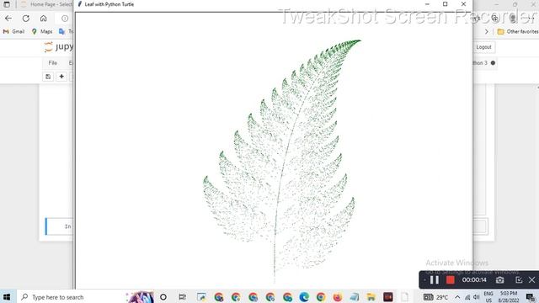Open the Gmail bookmark
The width and height of the screenshot is (539, 303).
tap(13, 31)
